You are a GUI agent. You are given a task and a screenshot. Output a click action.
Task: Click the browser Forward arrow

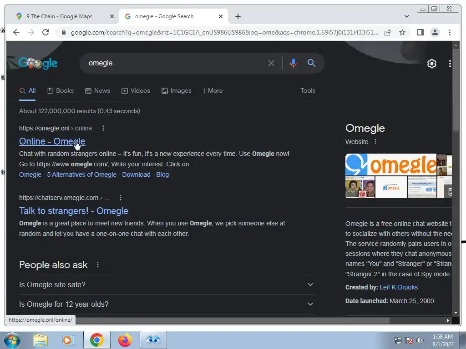(31, 32)
